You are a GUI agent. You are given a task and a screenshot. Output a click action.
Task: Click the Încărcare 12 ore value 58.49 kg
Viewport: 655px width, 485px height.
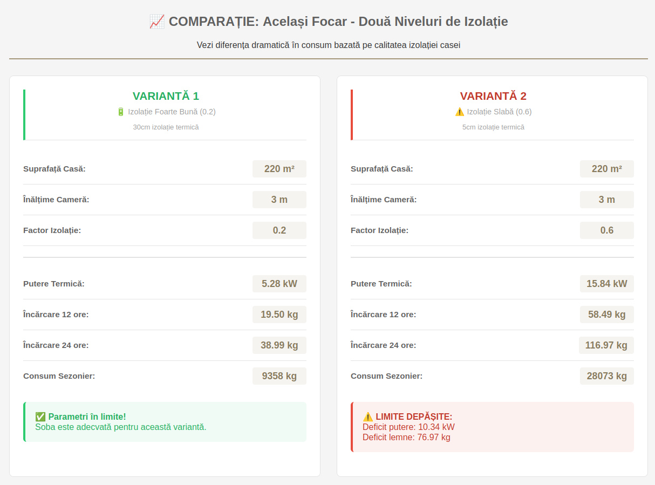(607, 315)
